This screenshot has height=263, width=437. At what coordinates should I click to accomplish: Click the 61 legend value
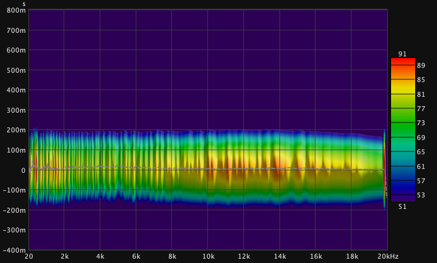[421, 167]
